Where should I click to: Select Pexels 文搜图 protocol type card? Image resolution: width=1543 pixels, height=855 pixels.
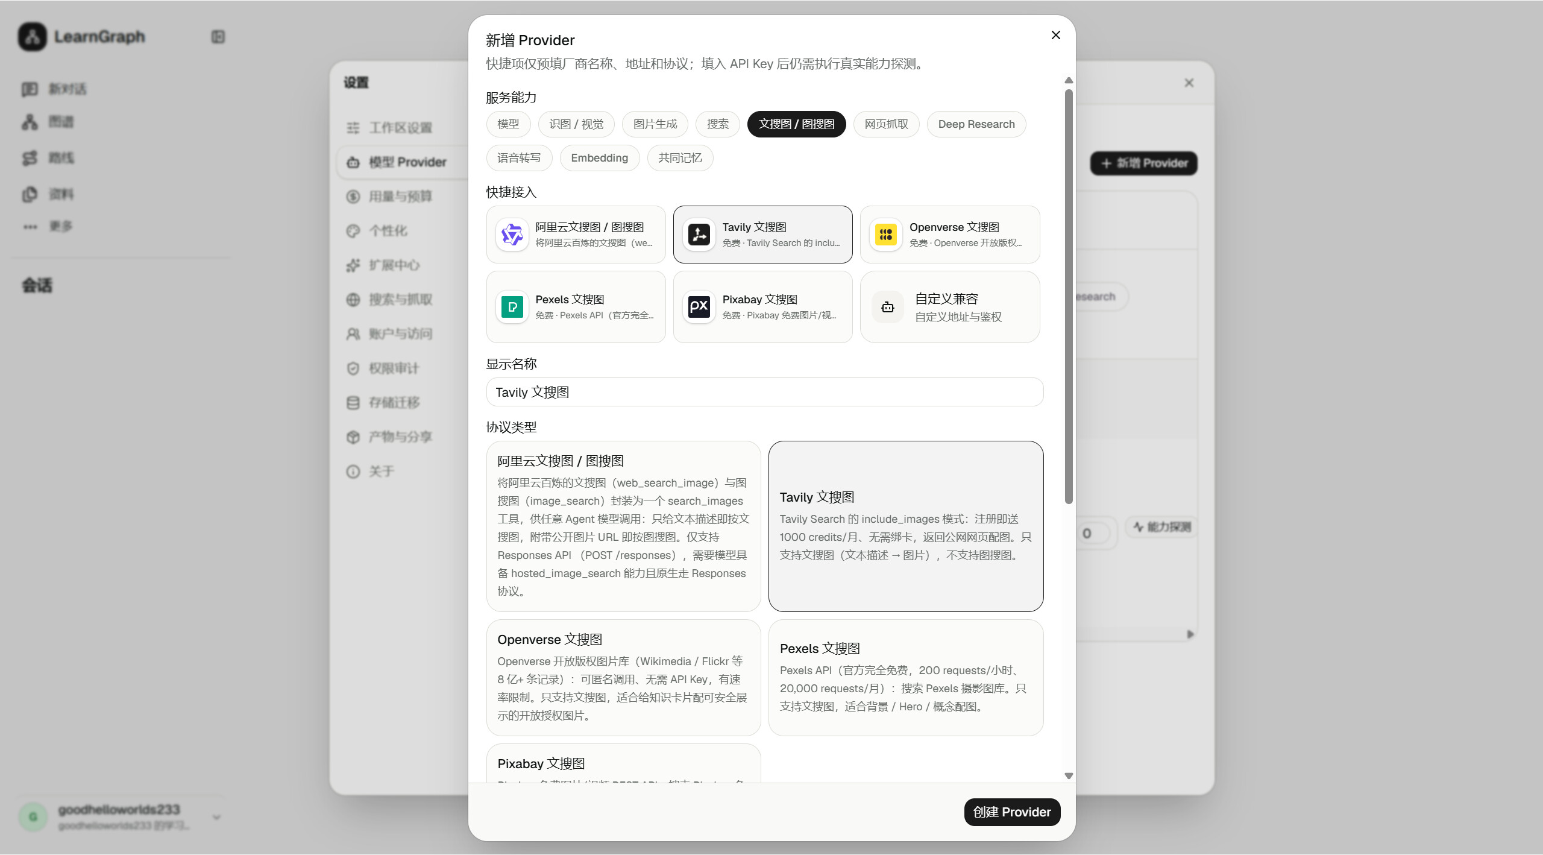(906, 678)
